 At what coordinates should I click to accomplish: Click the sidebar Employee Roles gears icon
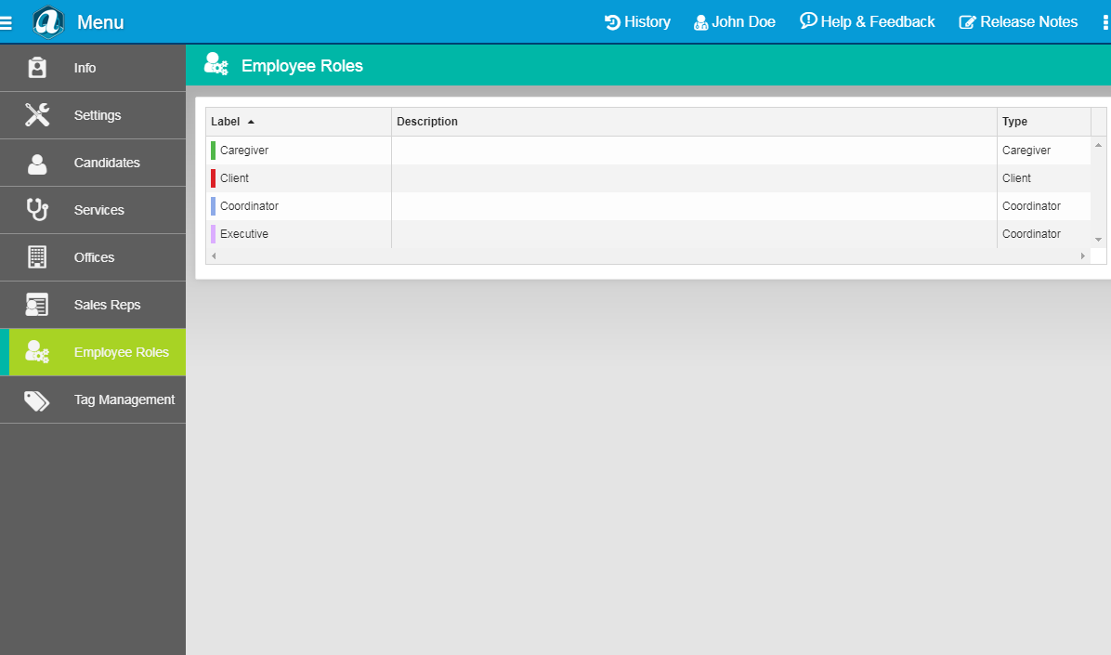pos(37,351)
